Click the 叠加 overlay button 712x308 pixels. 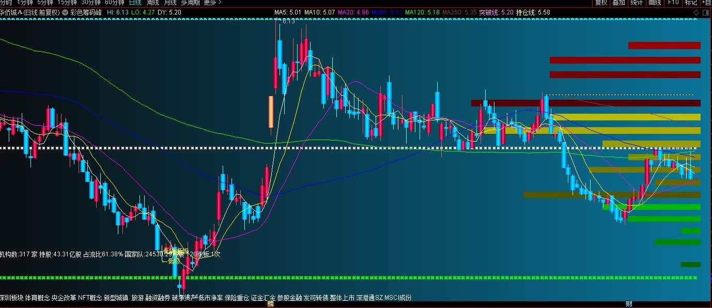tap(618, 3)
